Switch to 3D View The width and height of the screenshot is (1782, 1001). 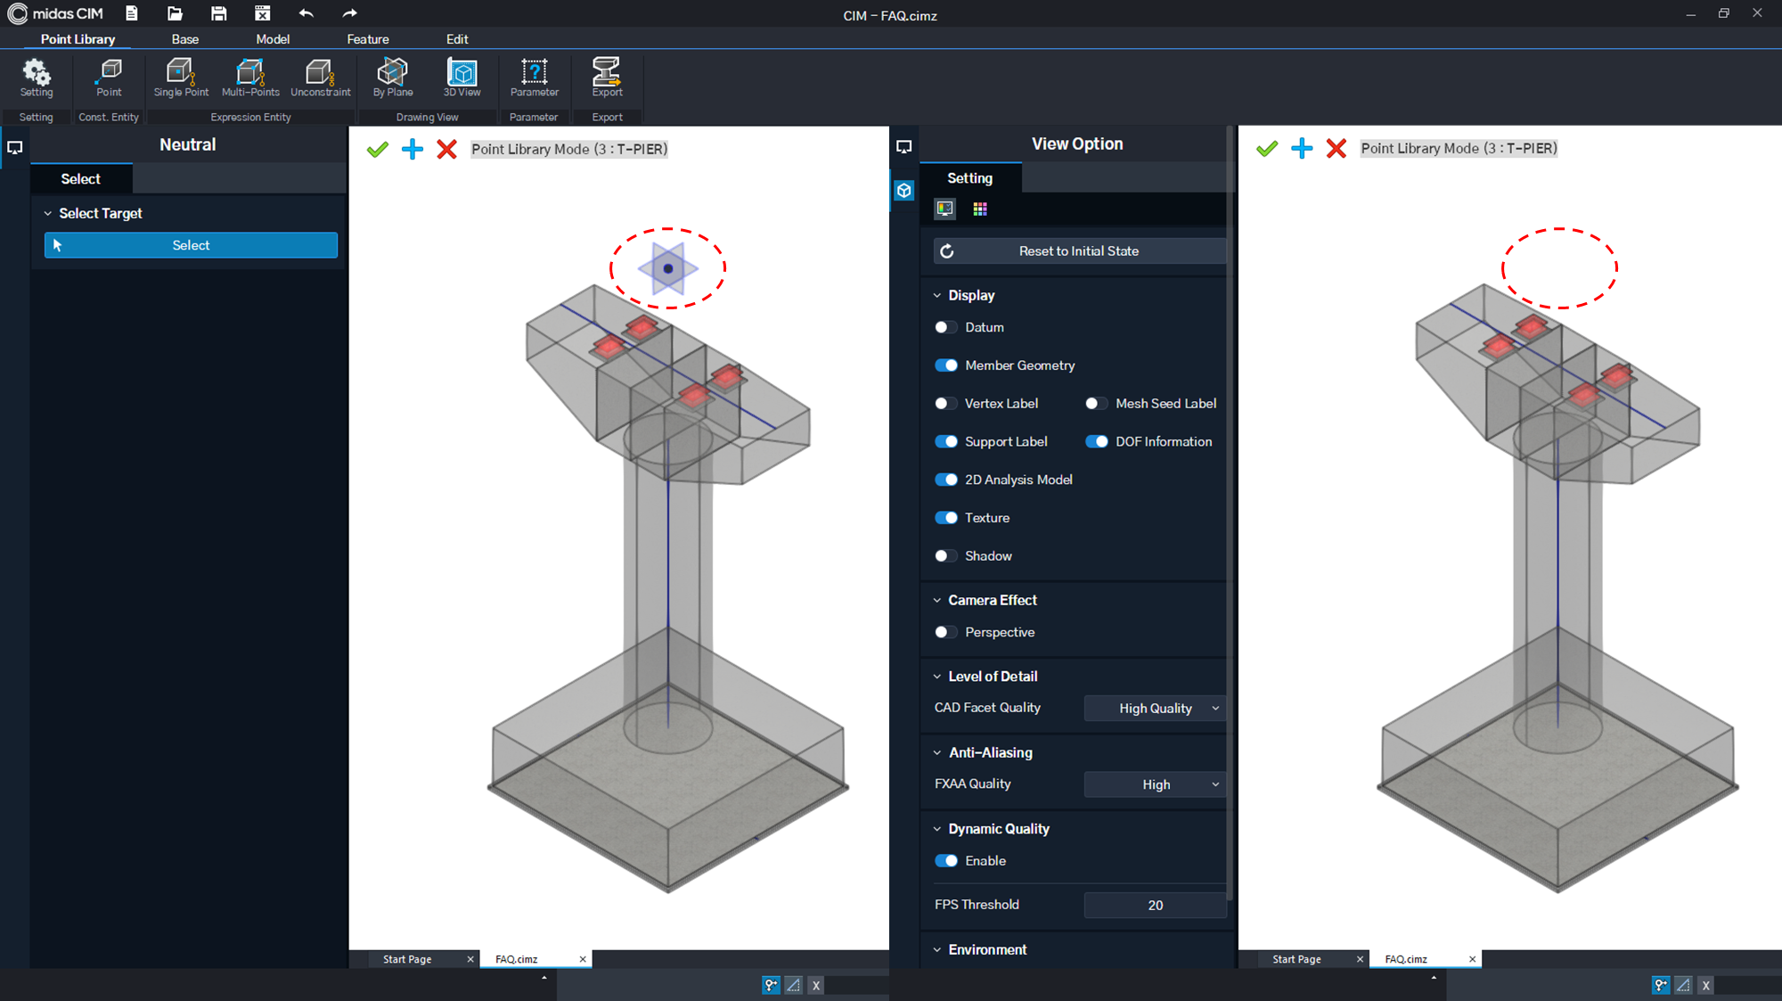[462, 78]
